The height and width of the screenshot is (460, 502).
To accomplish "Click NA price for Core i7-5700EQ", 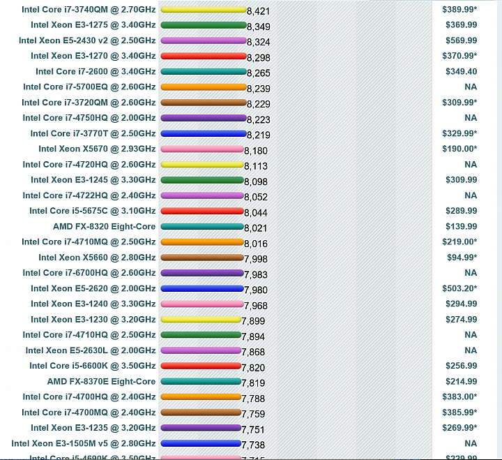I will 471,87.
